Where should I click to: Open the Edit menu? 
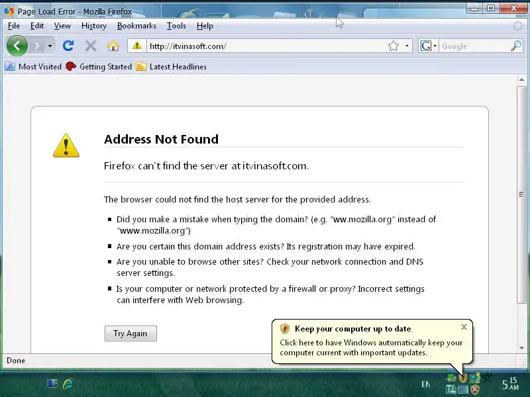(x=37, y=26)
